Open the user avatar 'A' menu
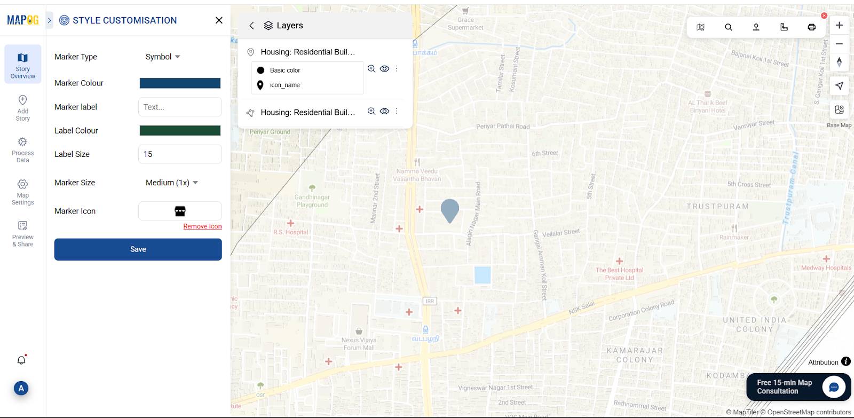Image resolution: width=854 pixels, height=418 pixels. [x=21, y=388]
